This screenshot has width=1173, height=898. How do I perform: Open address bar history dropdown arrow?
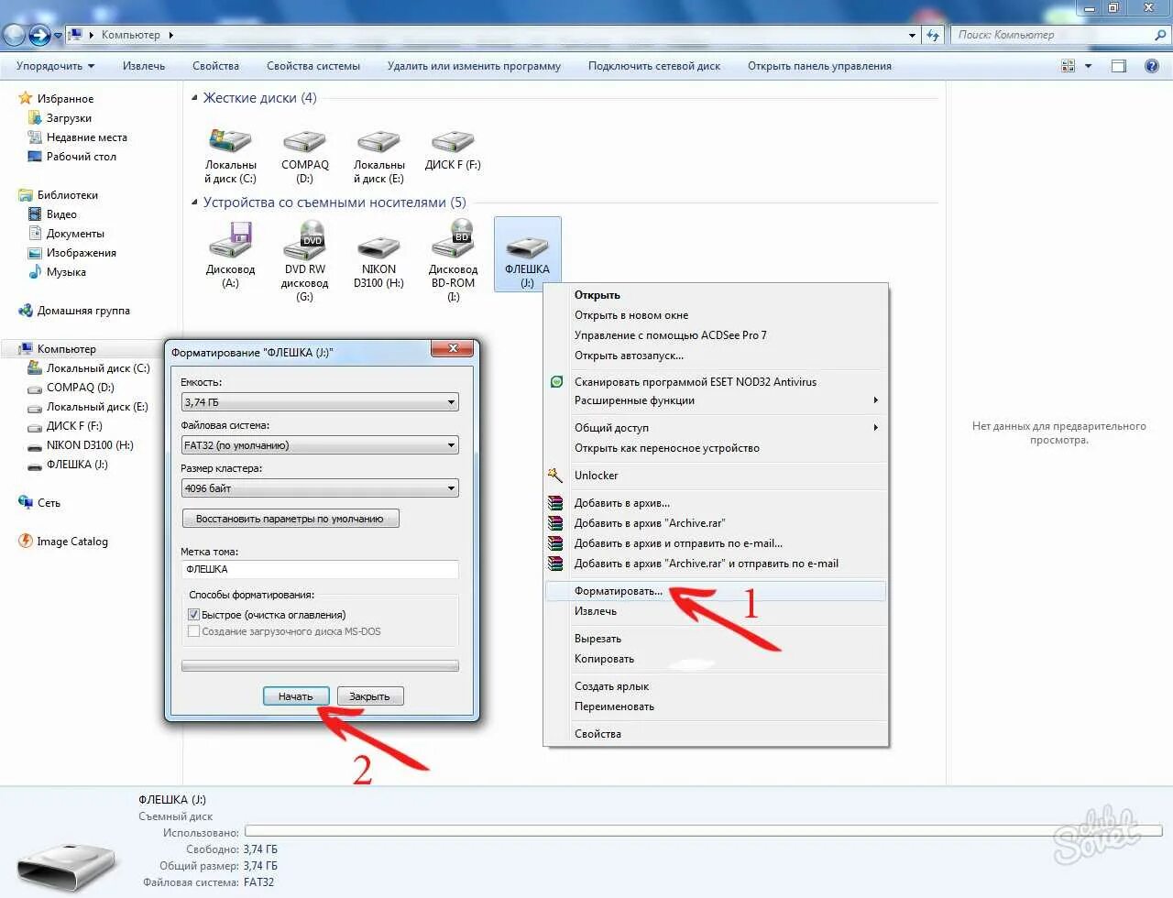(912, 35)
